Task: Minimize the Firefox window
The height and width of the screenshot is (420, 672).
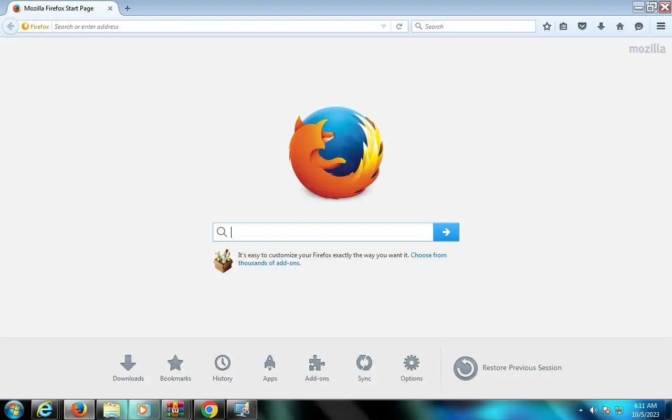Action: point(638,7)
